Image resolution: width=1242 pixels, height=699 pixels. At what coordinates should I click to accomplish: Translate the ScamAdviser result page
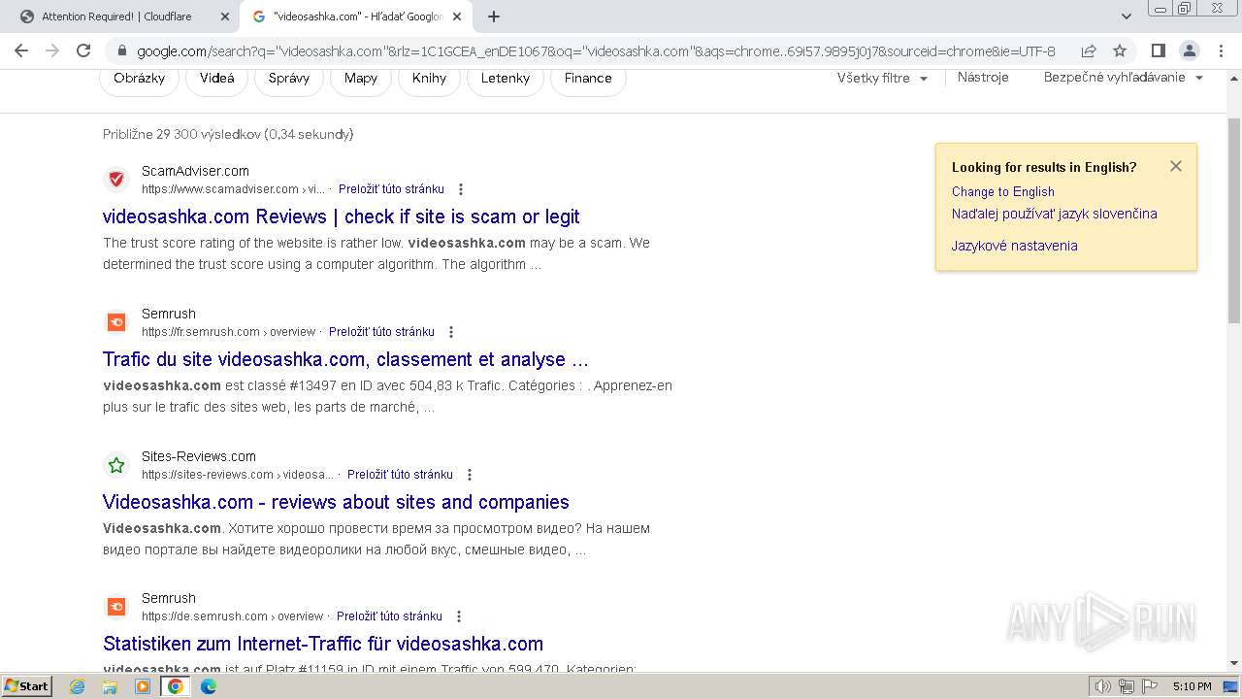(391, 188)
